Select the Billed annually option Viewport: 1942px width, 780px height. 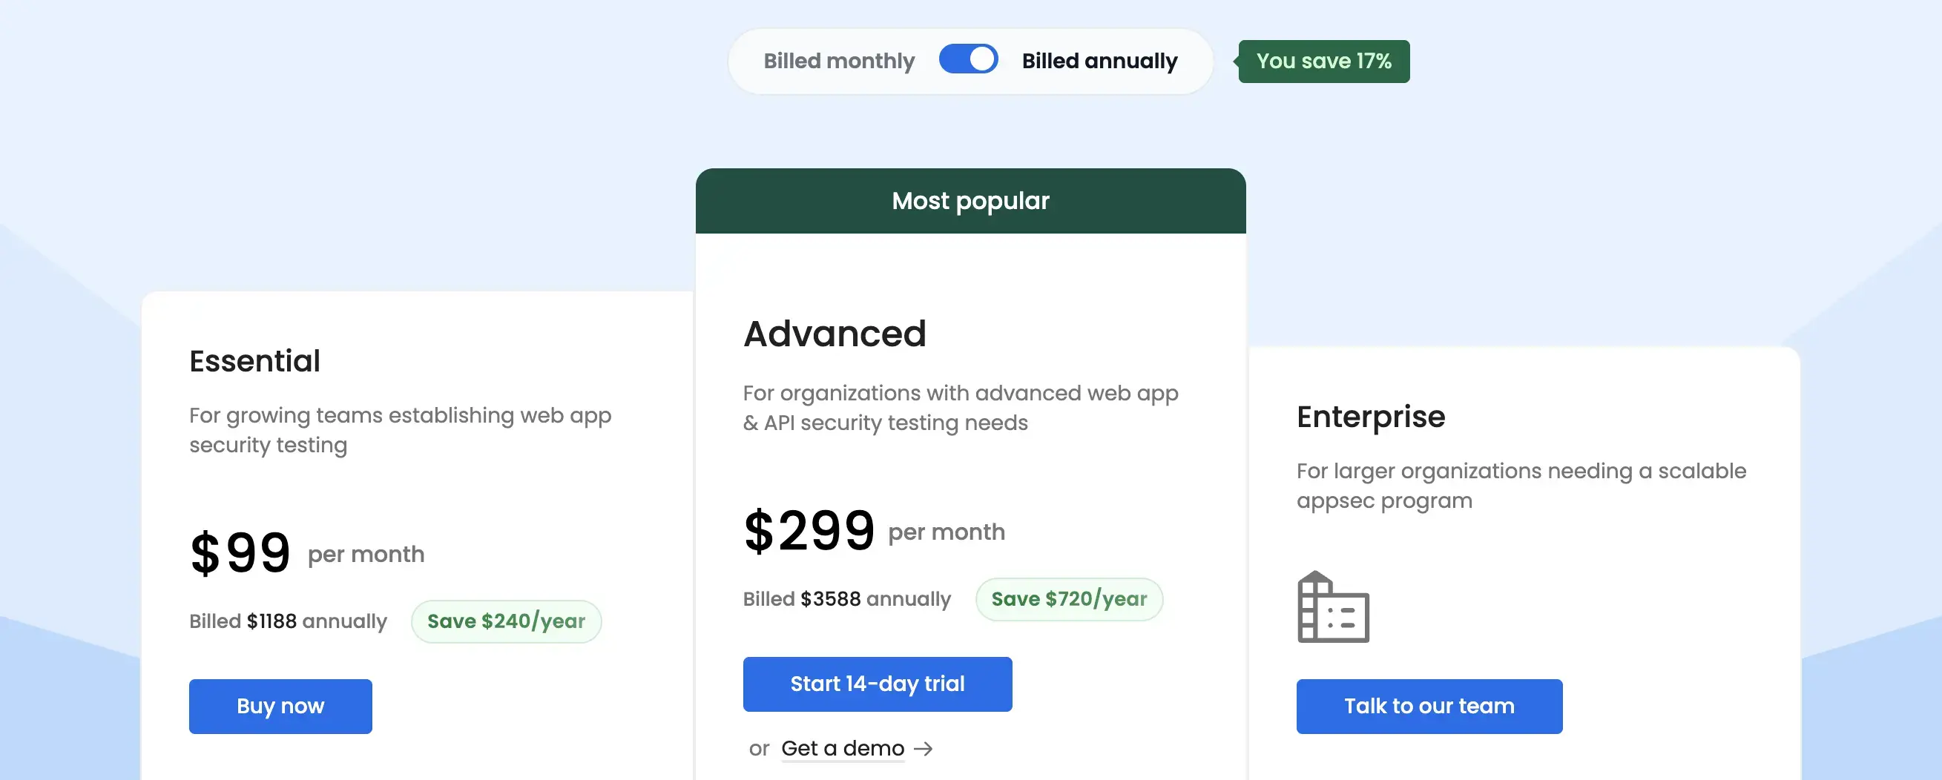click(1099, 61)
